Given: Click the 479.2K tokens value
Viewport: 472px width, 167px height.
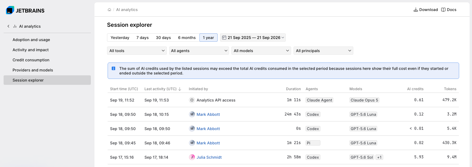Looking at the screenshot, I should (449, 100).
